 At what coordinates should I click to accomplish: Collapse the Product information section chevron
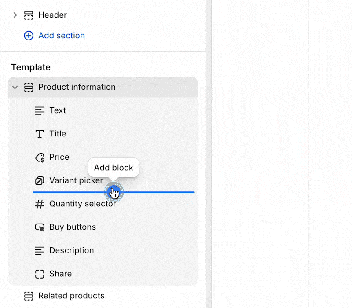(x=15, y=87)
